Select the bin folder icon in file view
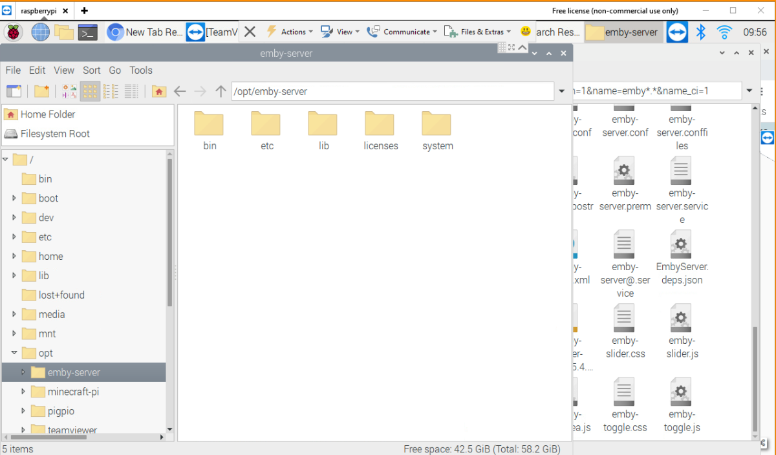Screen dimensions: 776x455 (x=210, y=132)
